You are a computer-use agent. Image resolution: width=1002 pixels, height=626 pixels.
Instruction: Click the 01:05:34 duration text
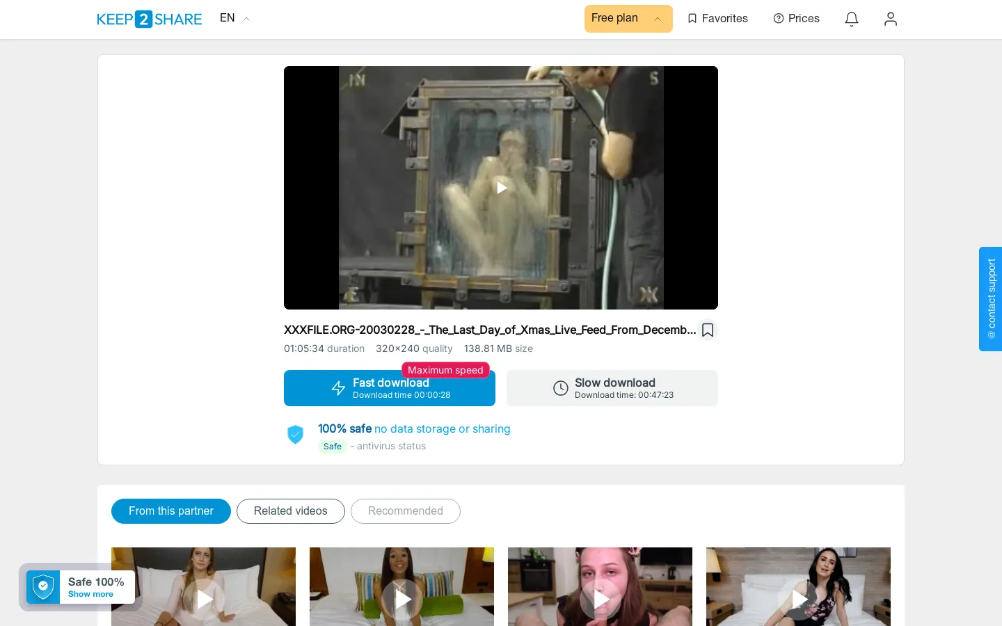click(324, 348)
